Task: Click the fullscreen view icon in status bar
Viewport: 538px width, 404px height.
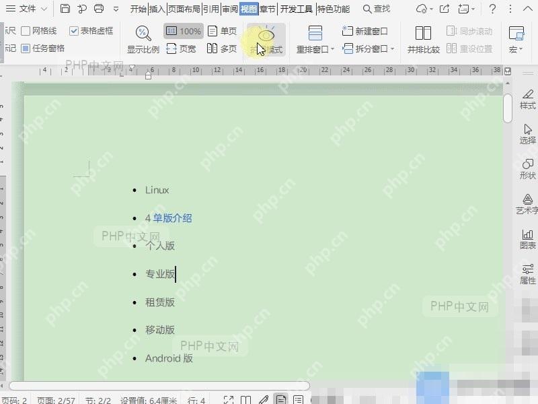Action: [229, 399]
